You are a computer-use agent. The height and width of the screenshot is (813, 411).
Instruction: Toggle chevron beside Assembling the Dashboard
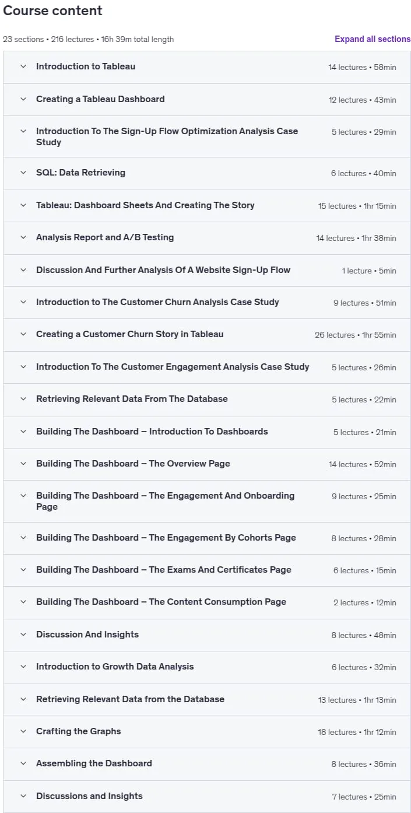[23, 763]
